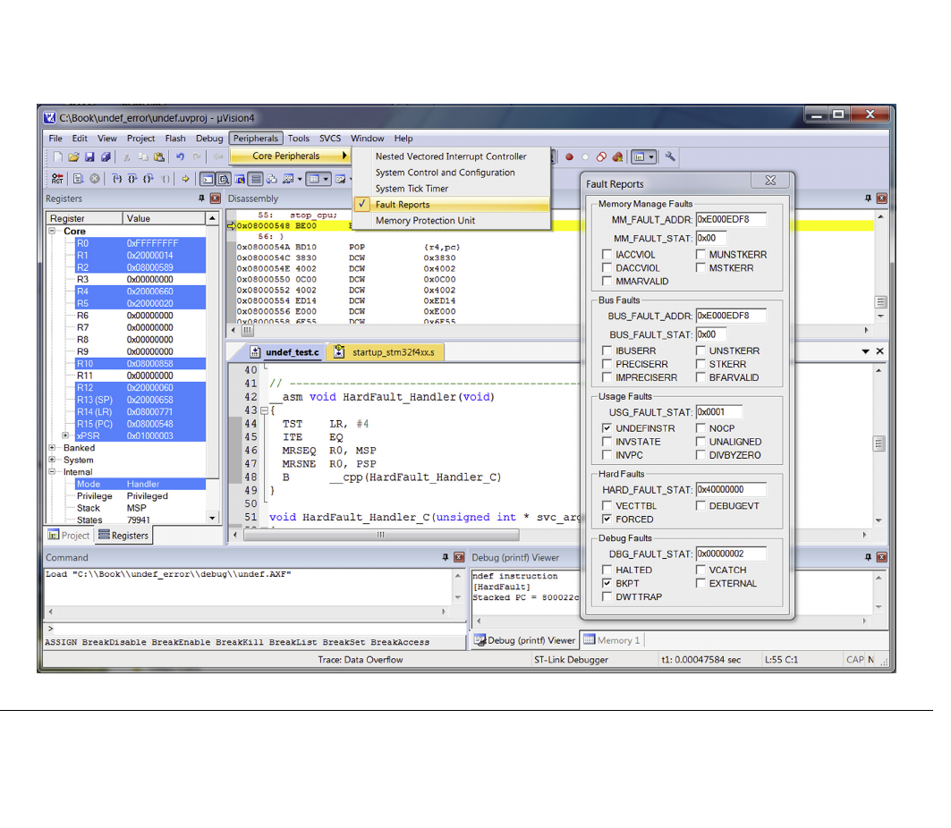Select System Tick Timer menu item
Image resolution: width=951 pixels, height=828 pixels.
tap(412, 189)
